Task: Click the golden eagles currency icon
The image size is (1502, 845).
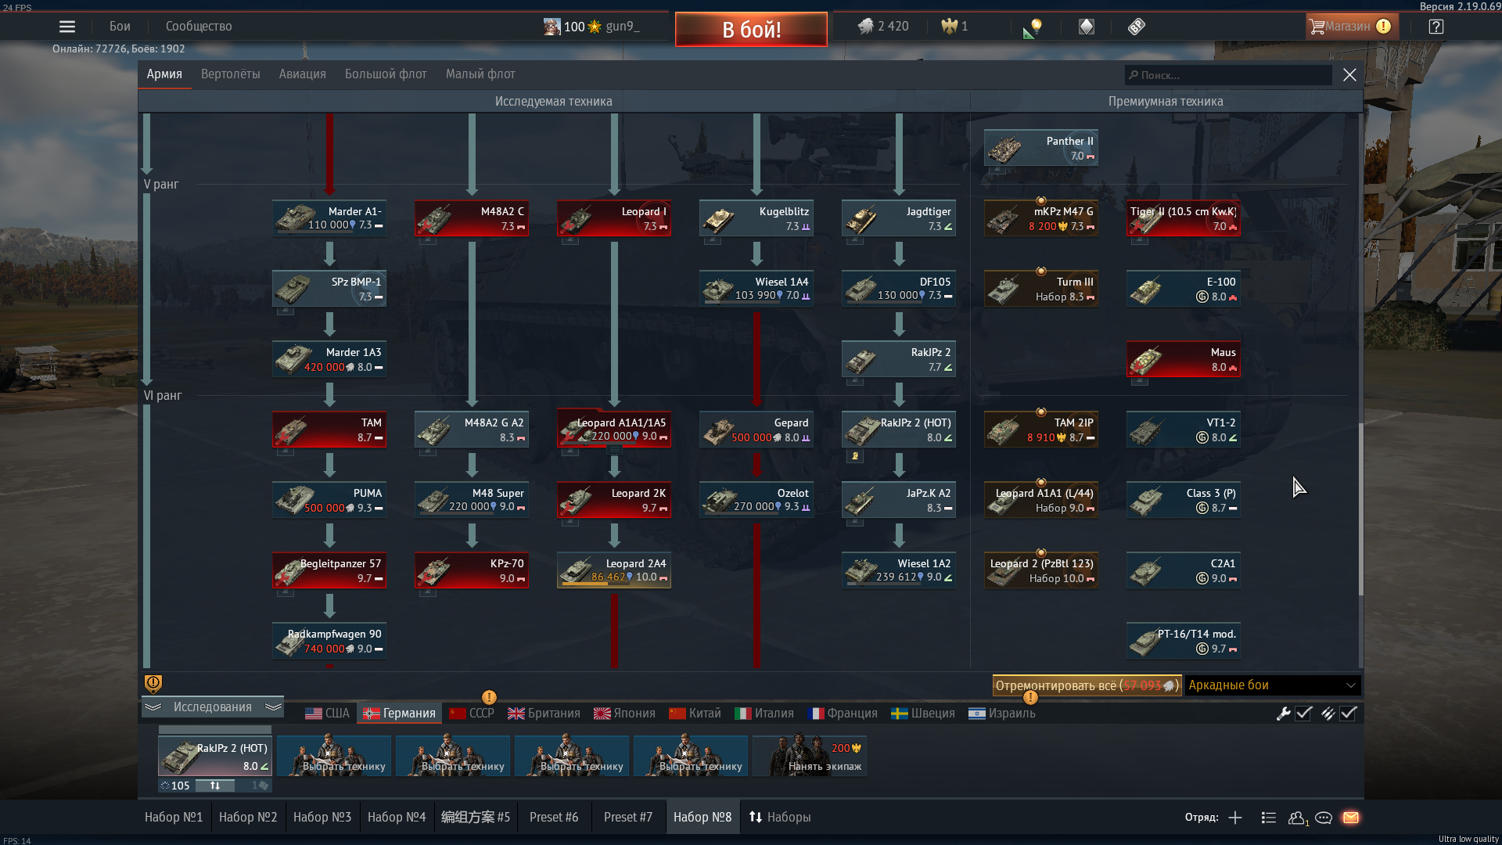Action: point(949,27)
